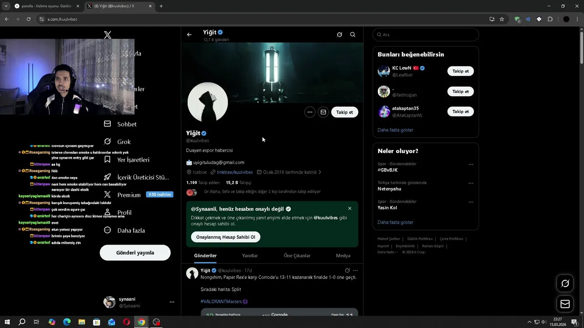Click the X logo in the sidebar
The height and width of the screenshot is (328, 584).
(x=108, y=35)
